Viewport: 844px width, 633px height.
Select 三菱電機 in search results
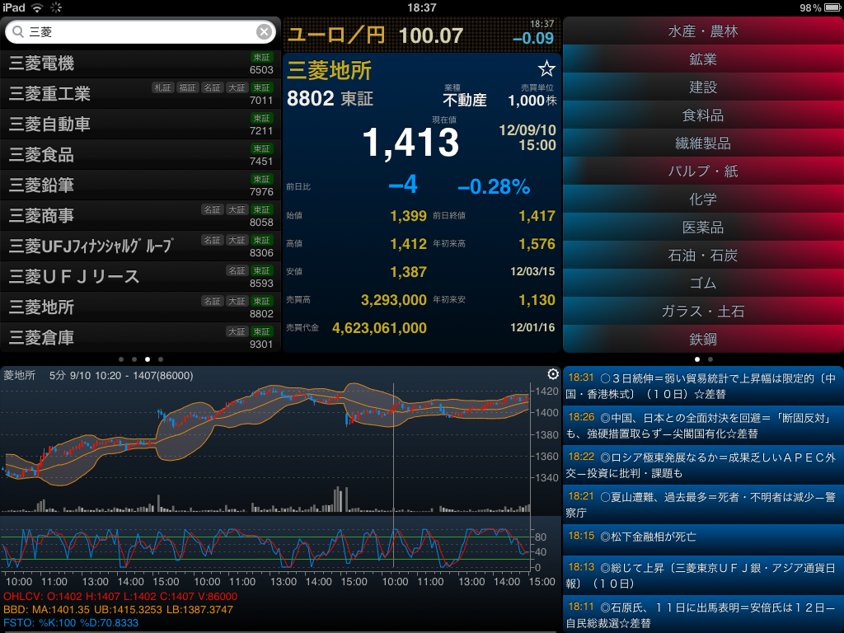click(x=140, y=63)
